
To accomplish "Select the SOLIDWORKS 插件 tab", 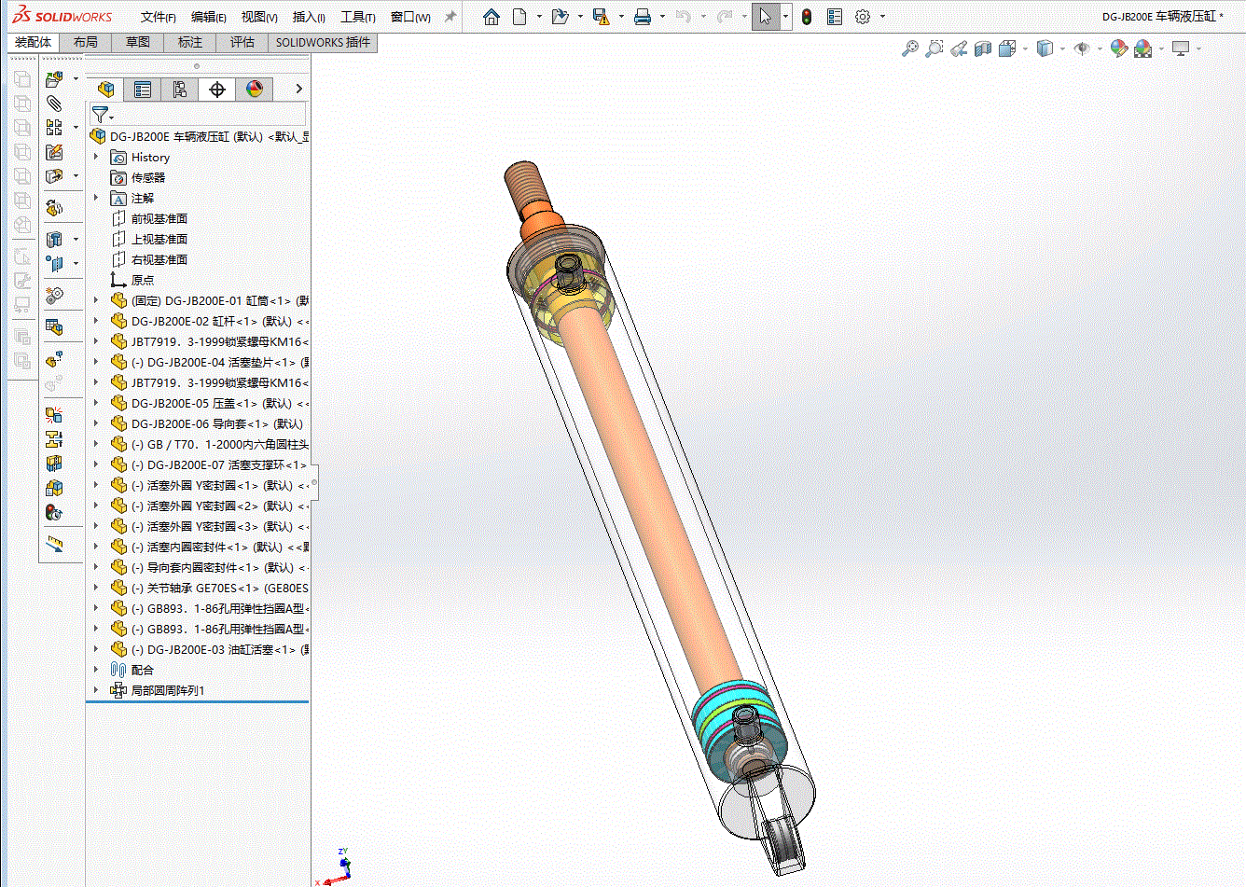I will 323,42.
